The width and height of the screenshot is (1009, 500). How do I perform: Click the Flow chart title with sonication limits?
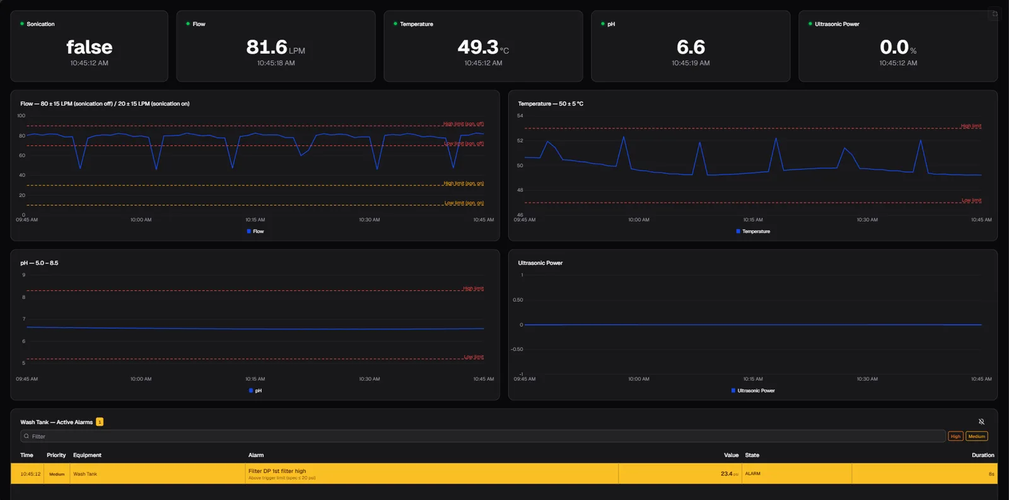105,104
